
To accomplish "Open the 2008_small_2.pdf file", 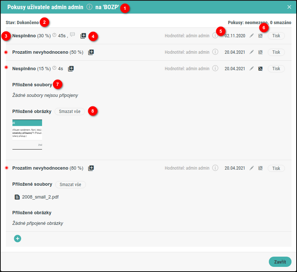I will [40, 197].
